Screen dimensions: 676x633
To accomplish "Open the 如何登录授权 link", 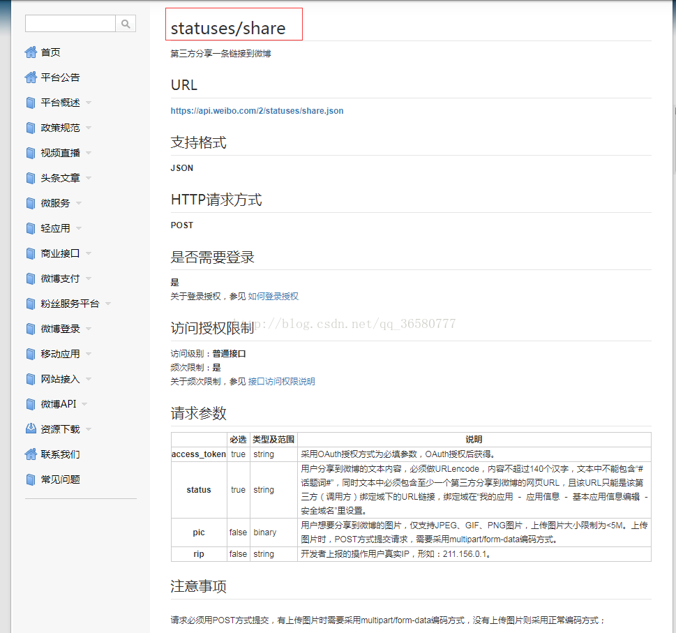I will tap(273, 296).
